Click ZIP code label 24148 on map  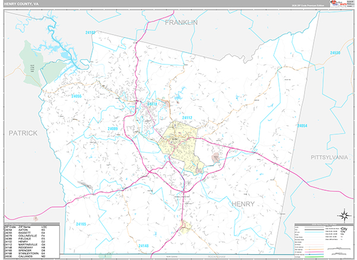coord(143,246)
